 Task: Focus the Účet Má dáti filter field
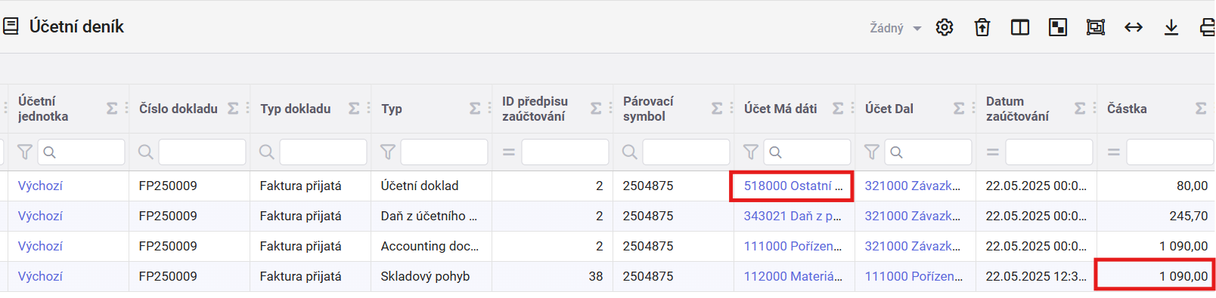[808, 152]
